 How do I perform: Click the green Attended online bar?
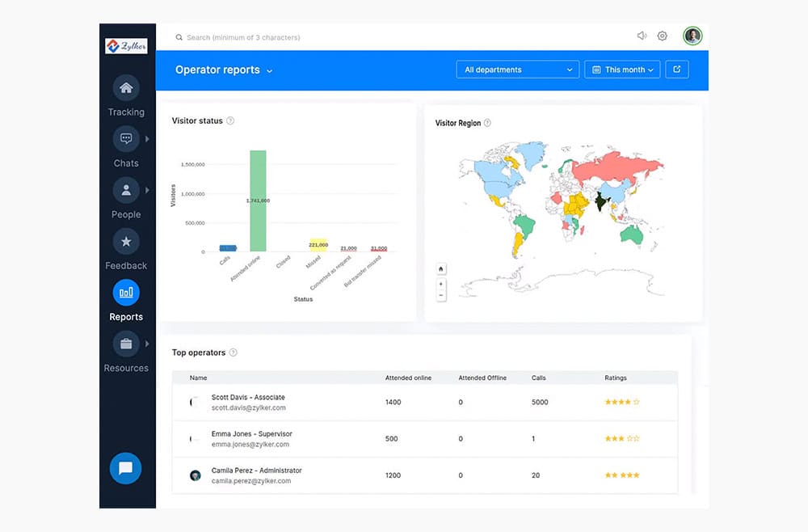[x=258, y=201]
